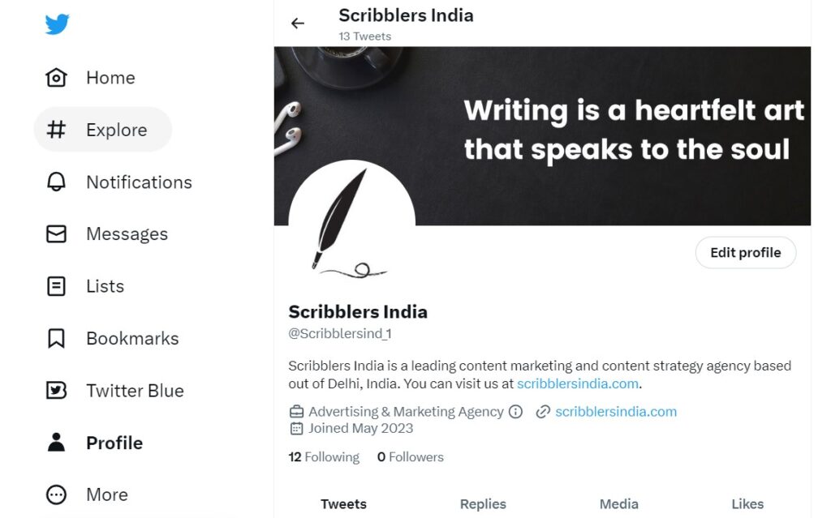This screenshot has width=831, height=518.
Task: Click the Profile person icon
Action: pyautogui.click(x=56, y=443)
